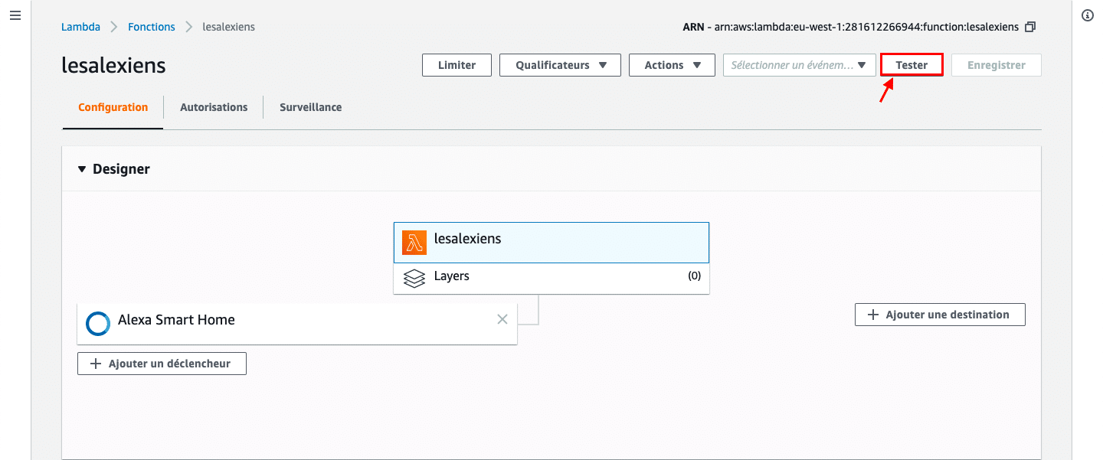Select the Layers row in Designer
This screenshot has width=1103, height=460.
[551, 278]
